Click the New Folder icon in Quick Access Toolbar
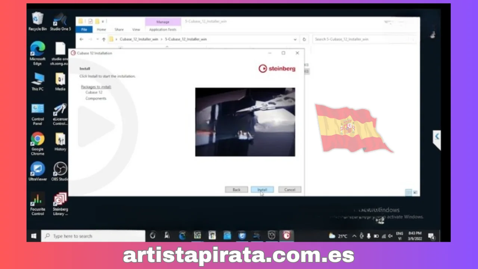Viewport: 478px width, 269px height. click(97, 21)
